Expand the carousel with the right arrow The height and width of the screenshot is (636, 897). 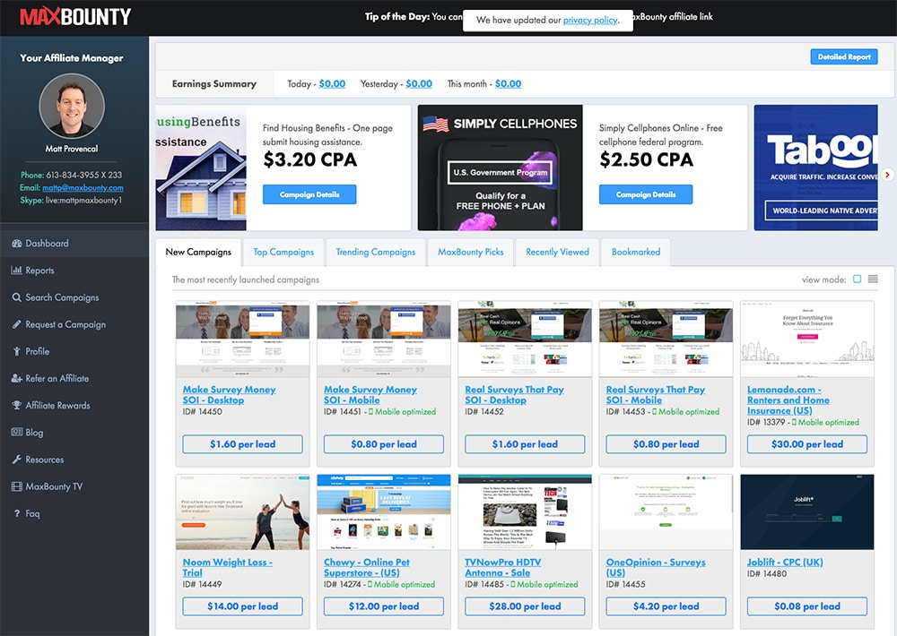[x=888, y=176]
